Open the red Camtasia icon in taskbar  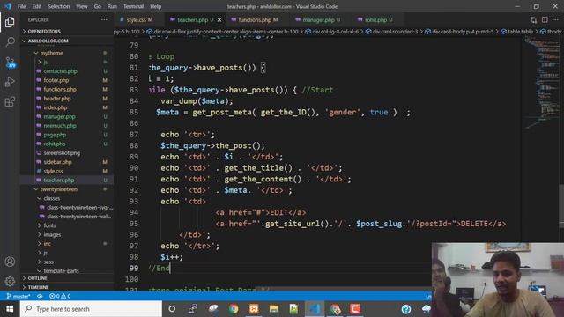coord(355,309)
